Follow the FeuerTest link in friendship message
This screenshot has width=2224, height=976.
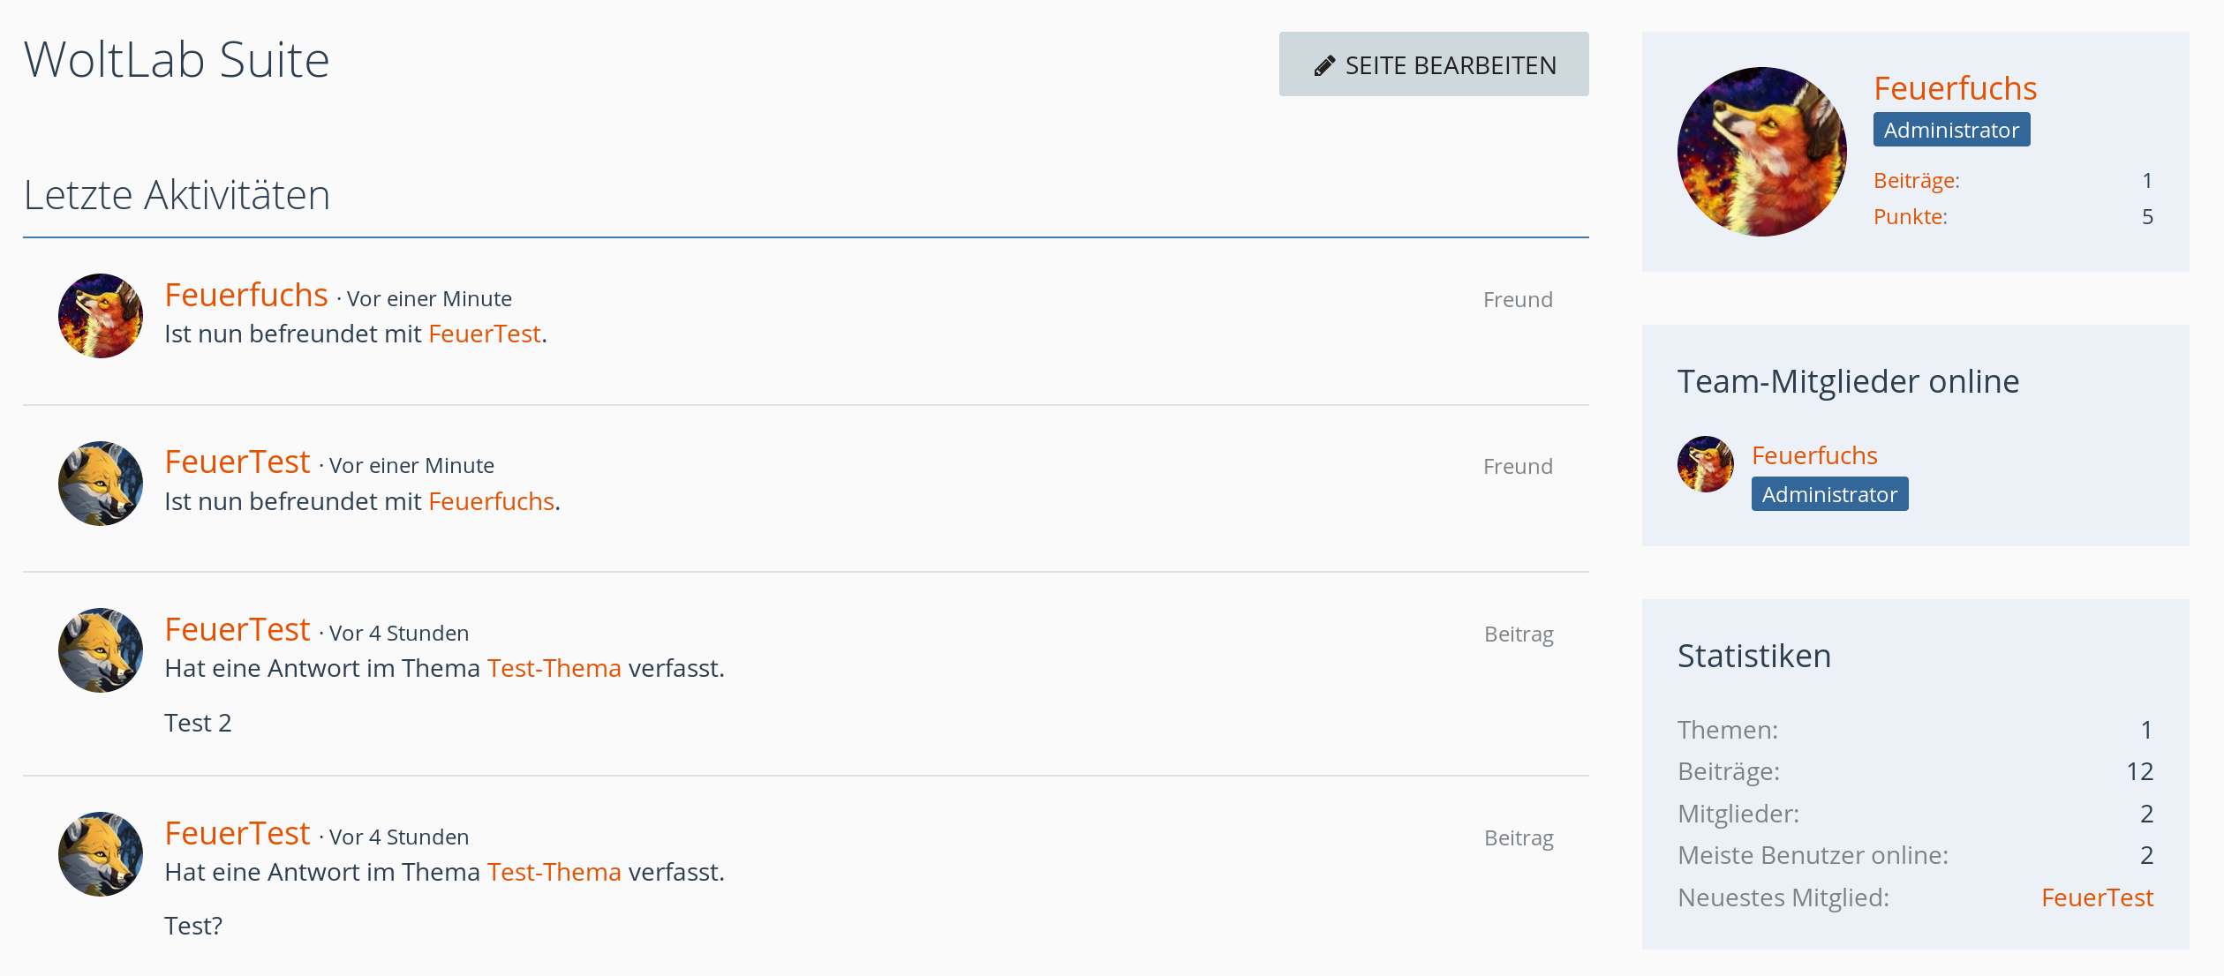point(484,334)
